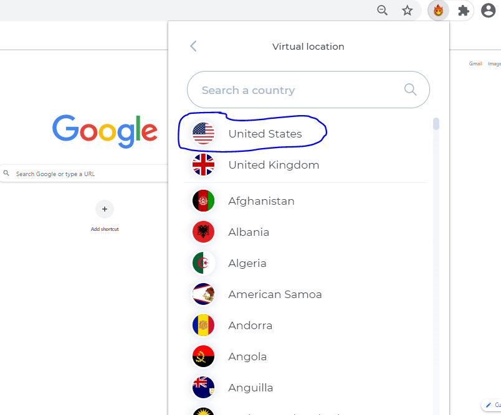Click the Add shortcut plus button

pos(105,209)
